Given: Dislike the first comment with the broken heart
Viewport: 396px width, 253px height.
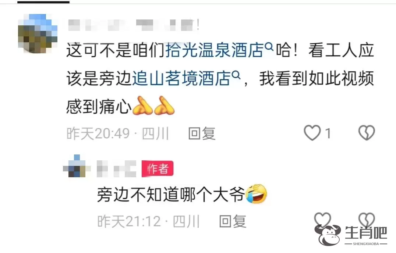Looking at the screenshot, I should (367, 133).
